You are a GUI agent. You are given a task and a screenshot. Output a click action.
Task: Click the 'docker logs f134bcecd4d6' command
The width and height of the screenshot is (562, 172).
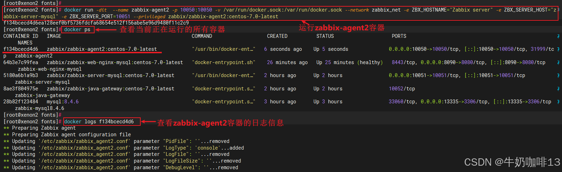click(99, 122)
